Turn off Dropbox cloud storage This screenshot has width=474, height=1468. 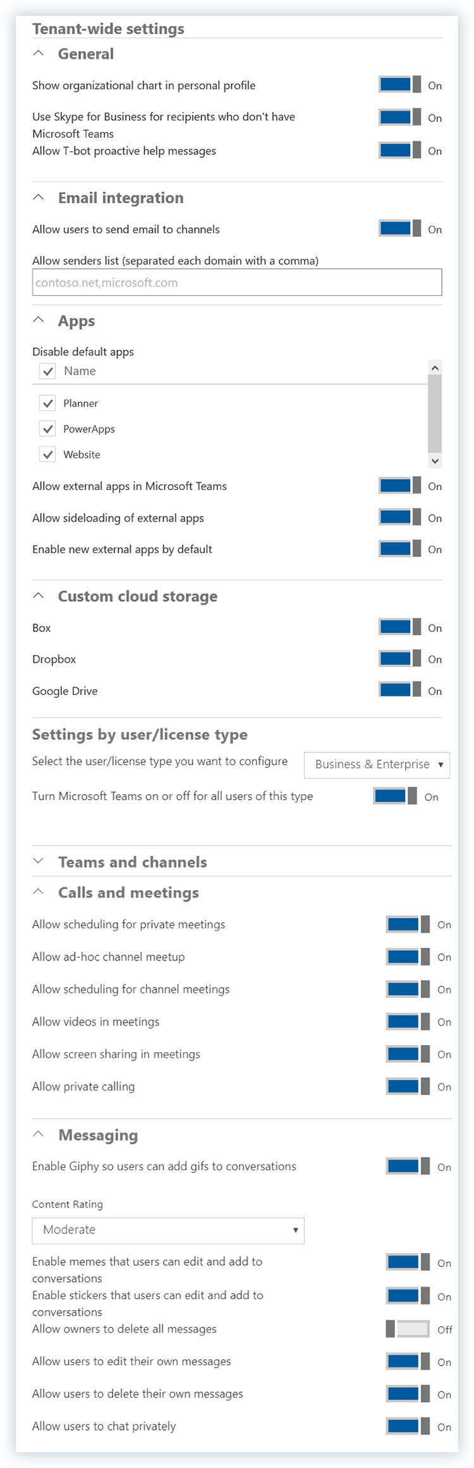coord(400,659)
